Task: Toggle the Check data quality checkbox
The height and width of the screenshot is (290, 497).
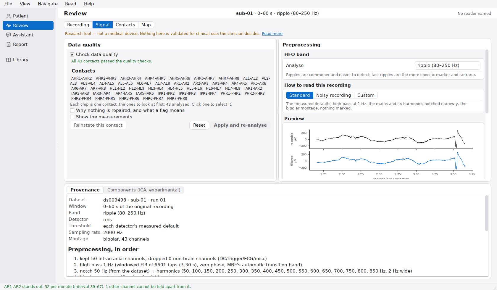Action: coord(72,54)
